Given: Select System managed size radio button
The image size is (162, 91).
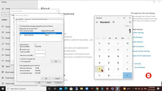Looking at the screenshot, I should [x=21, y=59].
